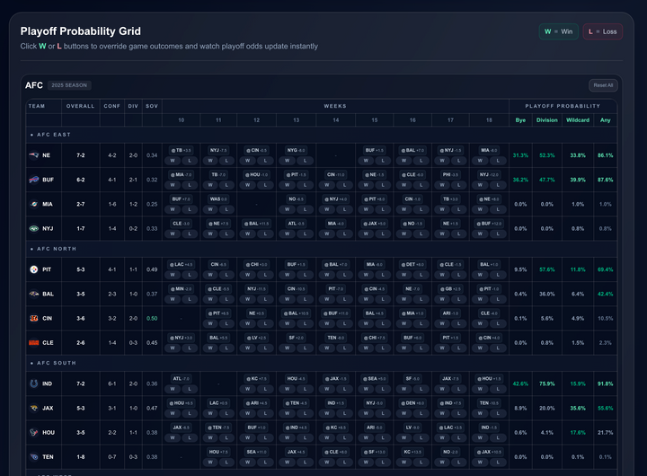The image size is (647, 476).
Task: Click the green W = Win legend badge
Action: pos(558,31)
